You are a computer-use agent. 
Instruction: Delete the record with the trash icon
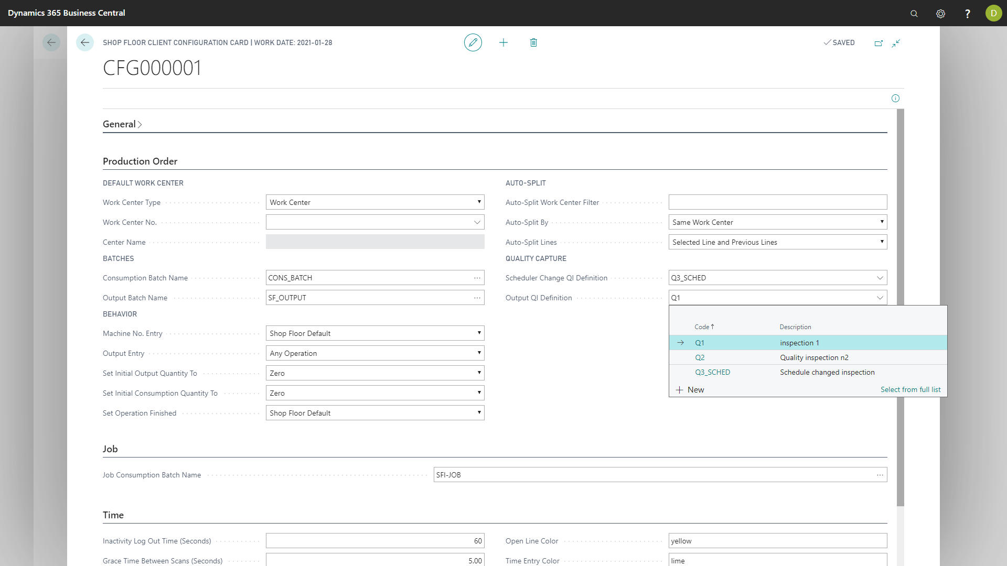tap(533, 42)
